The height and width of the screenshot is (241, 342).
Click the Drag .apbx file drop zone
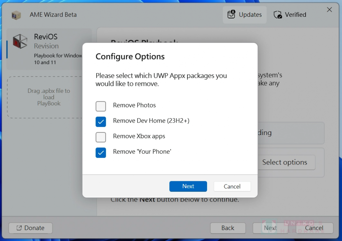[45, 97]
